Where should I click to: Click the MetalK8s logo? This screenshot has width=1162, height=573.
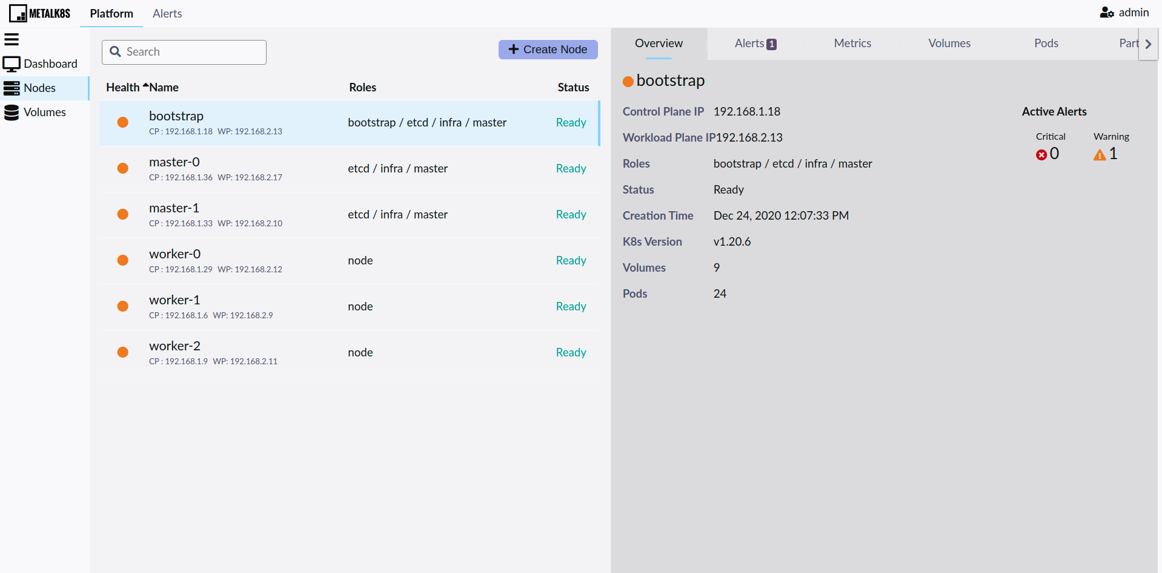tap(40, 13)
